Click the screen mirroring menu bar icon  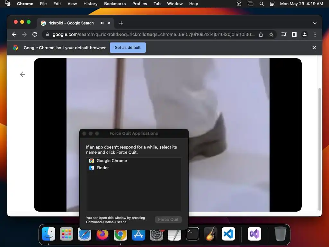pyautogui.click(x=250, y=4)
